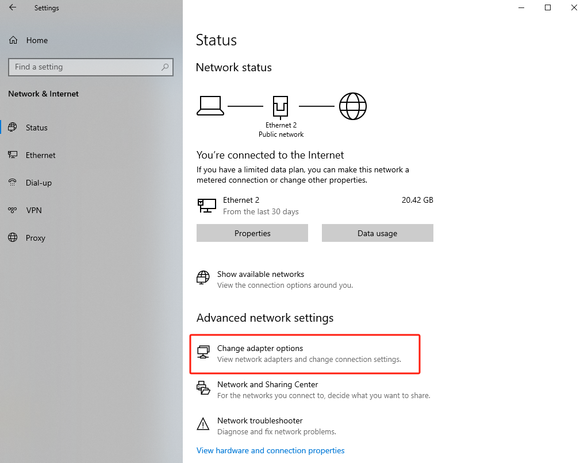Click the VPN icon in sidebar
Viewport: 584px width, 463px height.
(13, 210)
